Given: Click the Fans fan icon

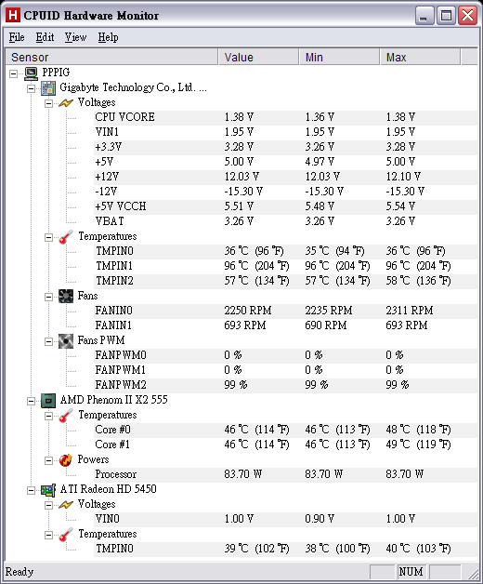Looking at the screenshot, I should point(66,296).
